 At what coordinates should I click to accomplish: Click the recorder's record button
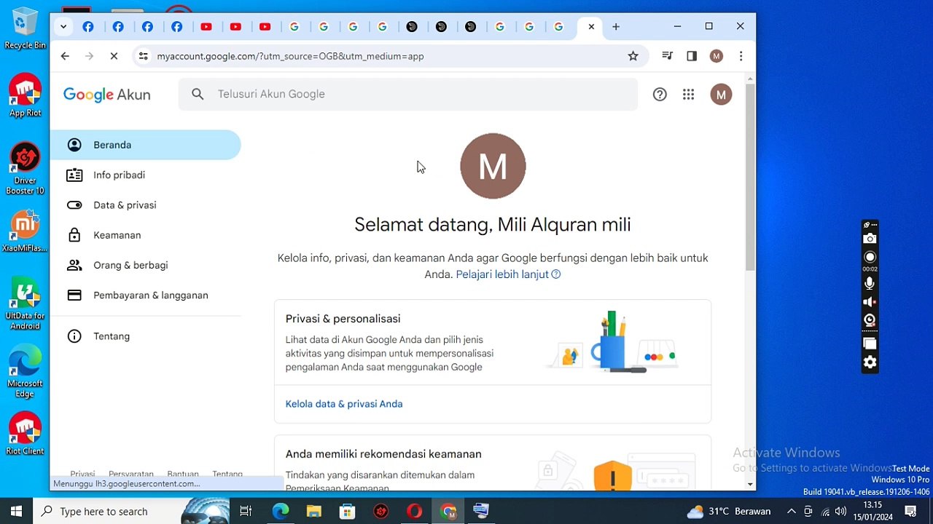870,257
